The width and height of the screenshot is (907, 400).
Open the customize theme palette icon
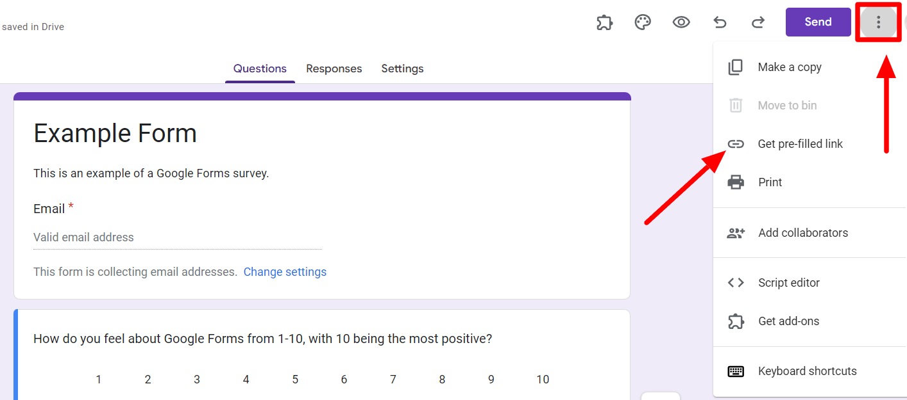(x=643, y=22)
